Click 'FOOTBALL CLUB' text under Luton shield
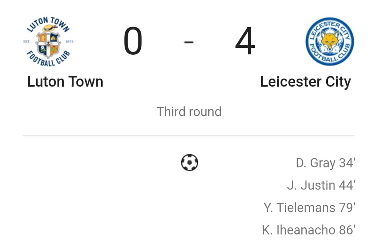Viewport: 381px width, 244px height. [x=48, y=59]
